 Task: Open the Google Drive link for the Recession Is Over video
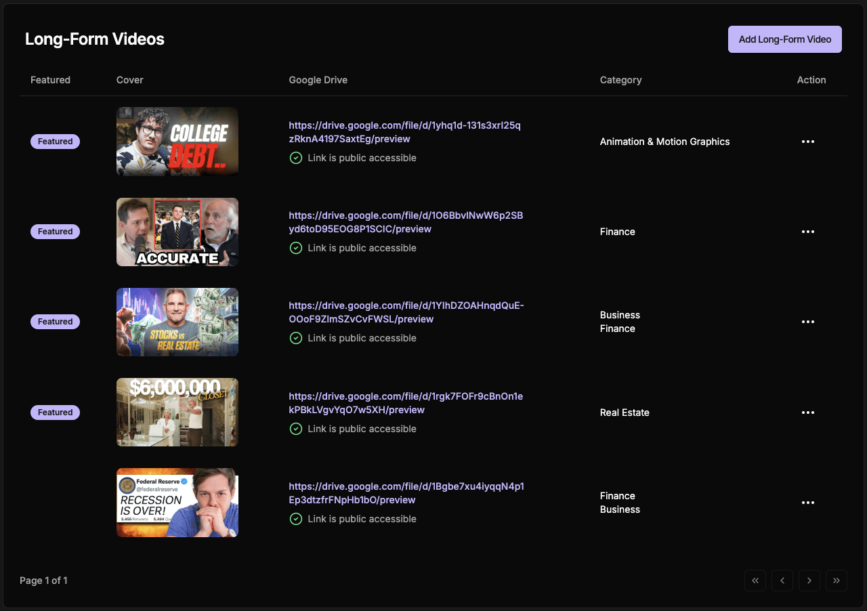click(x=406, y=492)
